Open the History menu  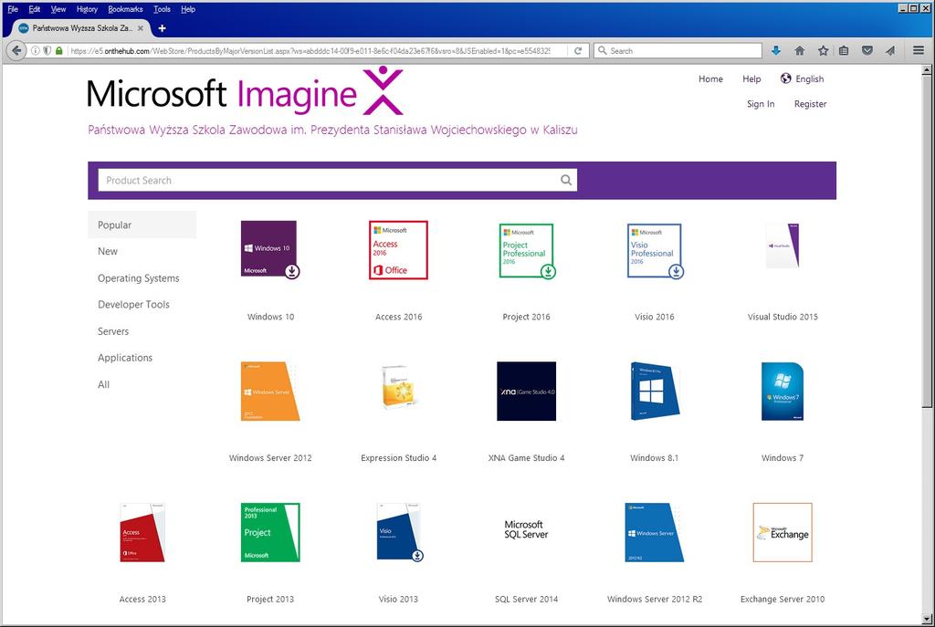click(87, 9)
